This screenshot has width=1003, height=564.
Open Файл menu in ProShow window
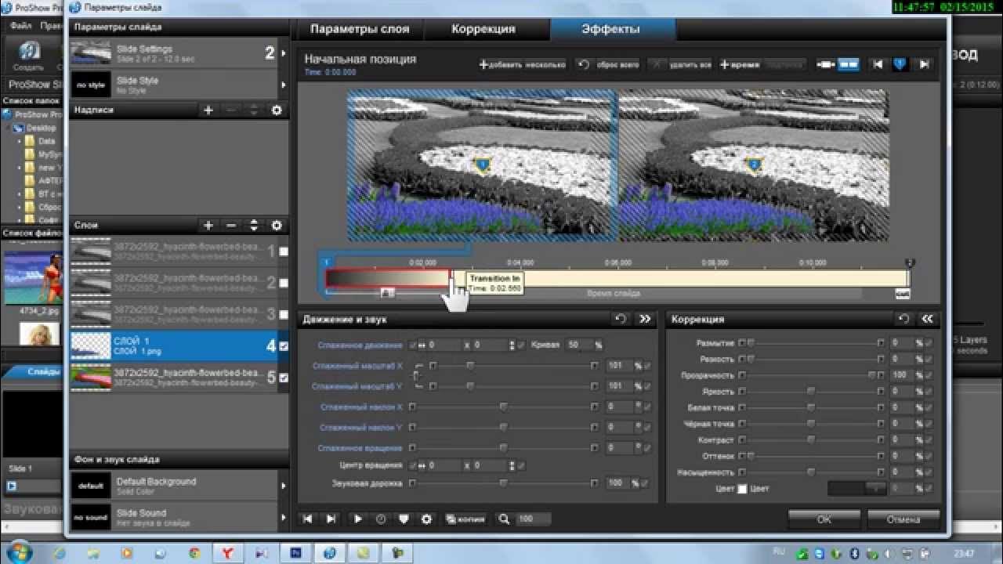coord(21,26)
